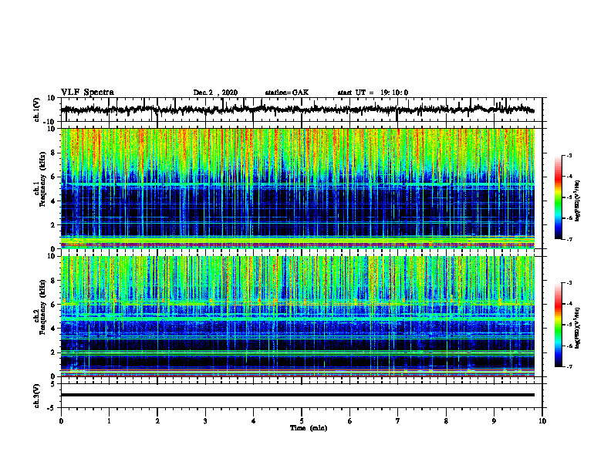Image resolution: width=611 pixels, height=472 pixels.
Task: Click inside the ch.1 spectrogram panel
Action: click(298, 188)
